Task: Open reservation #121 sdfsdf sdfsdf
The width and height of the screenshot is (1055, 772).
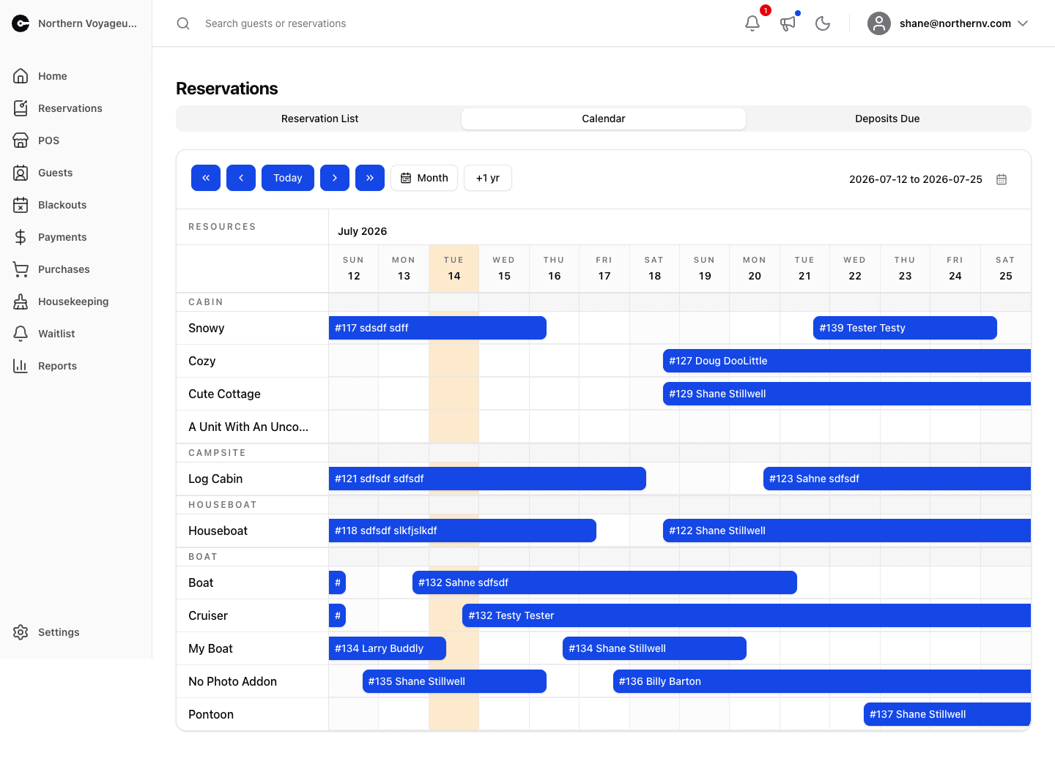Action: pos(487,479)
